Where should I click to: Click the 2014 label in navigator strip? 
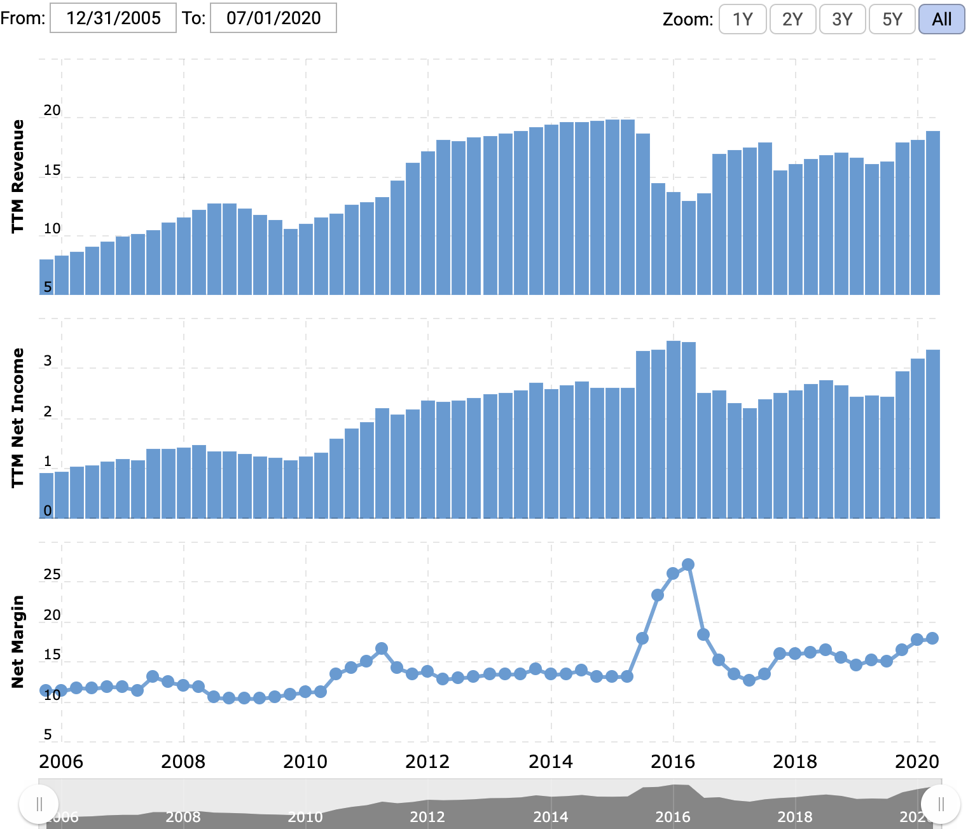(551, 817)
